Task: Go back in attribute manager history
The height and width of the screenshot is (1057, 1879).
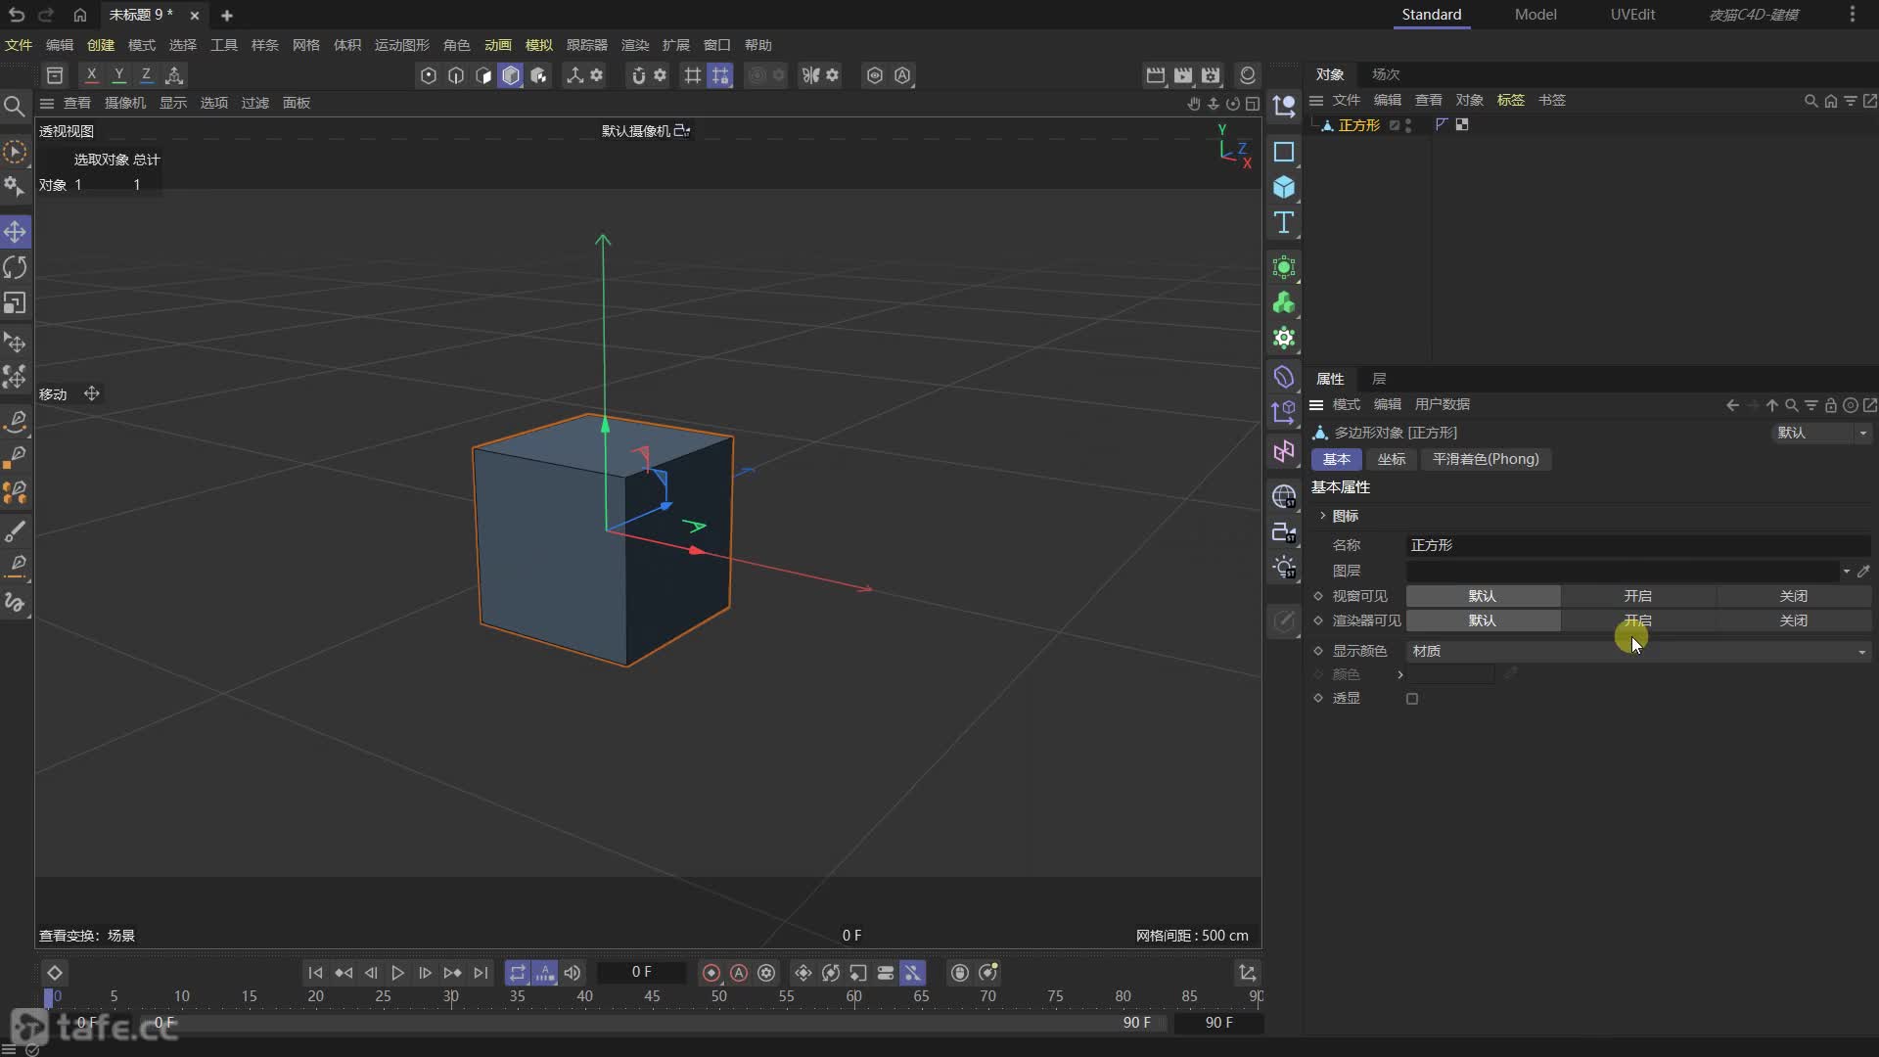Action: click(1733, 405)
